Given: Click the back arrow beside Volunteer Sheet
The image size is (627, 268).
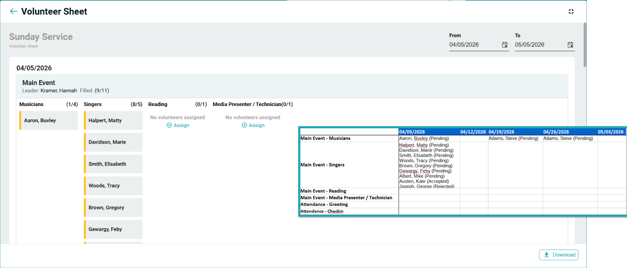Looking at the screenshot, I should tap(14, 11).
